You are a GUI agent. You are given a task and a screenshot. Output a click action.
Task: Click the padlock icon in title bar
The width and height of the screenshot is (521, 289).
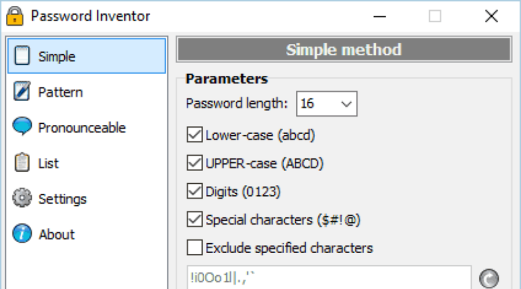pos(15,16)
